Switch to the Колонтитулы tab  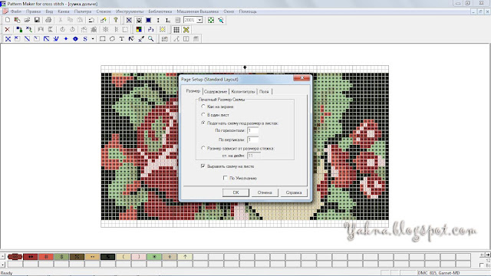pyautogui.click(x=243, y=92)
